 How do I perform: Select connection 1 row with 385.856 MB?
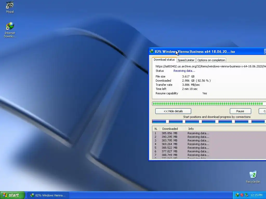click(x=209, y=133)
